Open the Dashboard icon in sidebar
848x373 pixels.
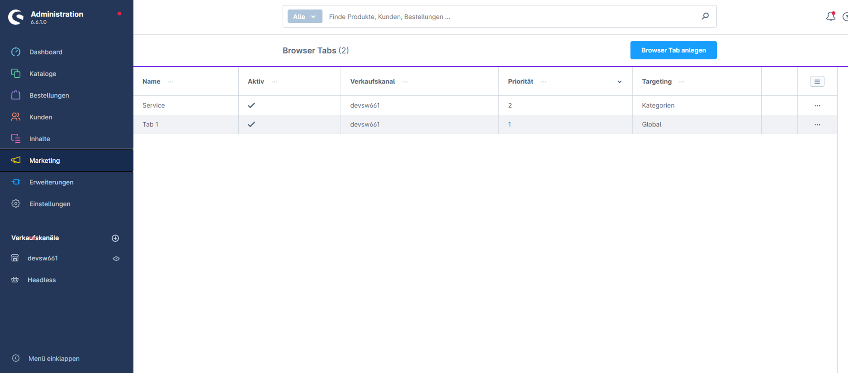pyautogui.click(x=16, y=52)
